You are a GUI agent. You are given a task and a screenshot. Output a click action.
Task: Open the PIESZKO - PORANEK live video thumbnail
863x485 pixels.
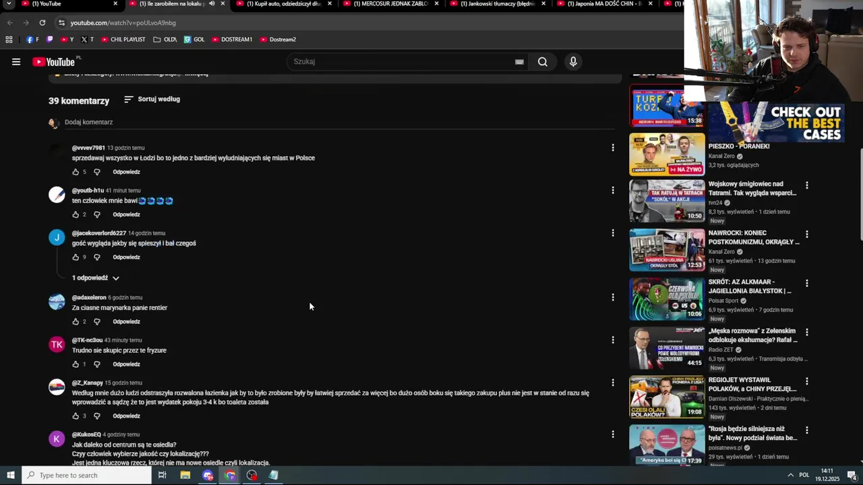[667, 154]
